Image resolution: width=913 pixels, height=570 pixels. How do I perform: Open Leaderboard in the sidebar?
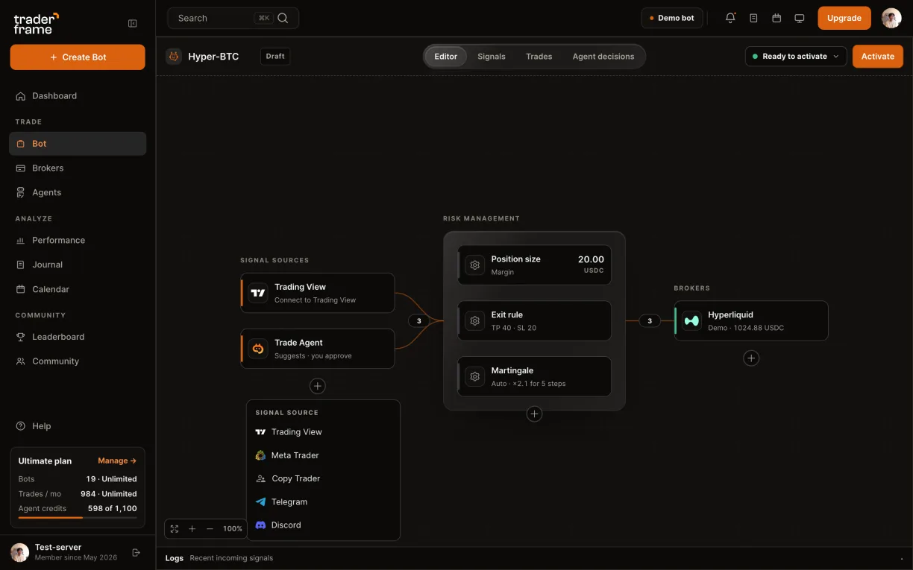[x=78, y=337]
